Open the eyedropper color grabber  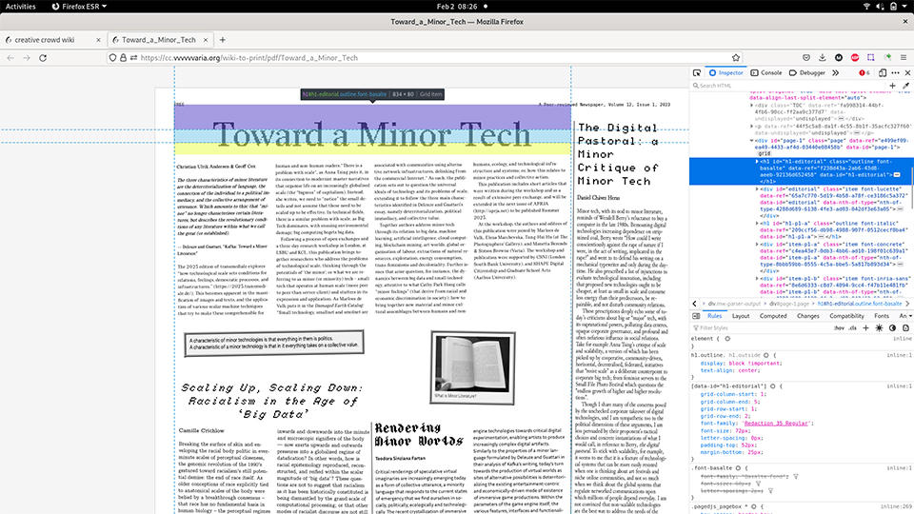(905, 86)
